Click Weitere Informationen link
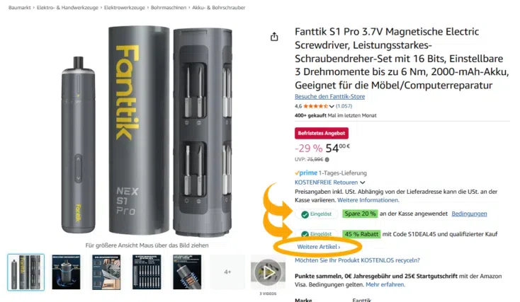Viewport: 520px width, 302px height. pos(368,200)
